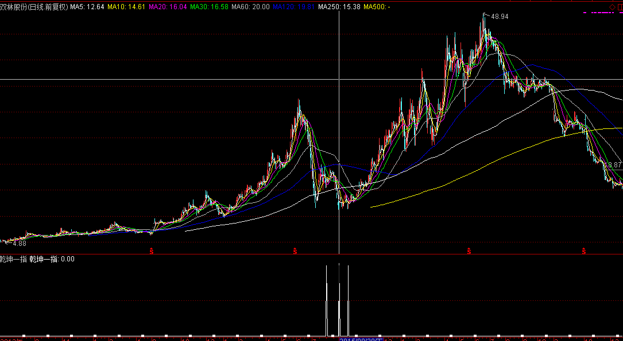623x341 pixels.
Task: Open the third red S marker from the left
Action: point(469,250)
